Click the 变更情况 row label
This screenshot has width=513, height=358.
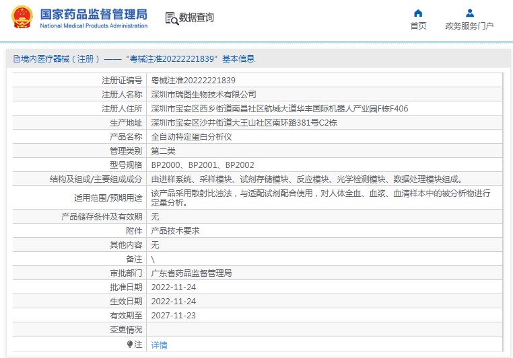(126, 330)
